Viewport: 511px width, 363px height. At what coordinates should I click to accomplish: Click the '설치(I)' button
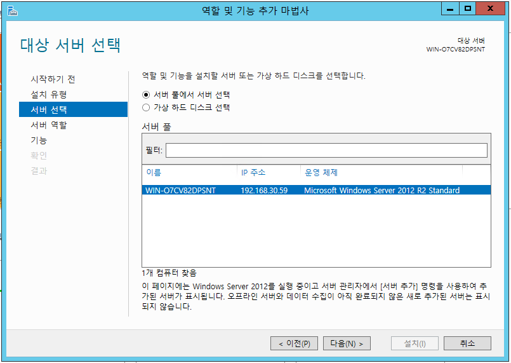click(415, 343)
